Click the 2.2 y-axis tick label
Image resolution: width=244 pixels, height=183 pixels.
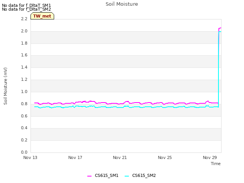coord(24,19)
